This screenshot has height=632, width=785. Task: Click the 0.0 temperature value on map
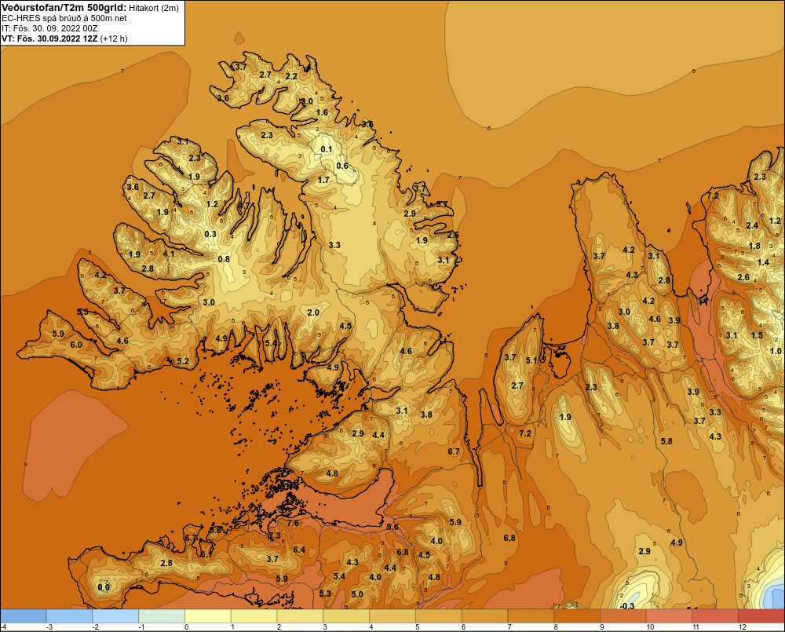pyautogui.click(x=104, y=587)
